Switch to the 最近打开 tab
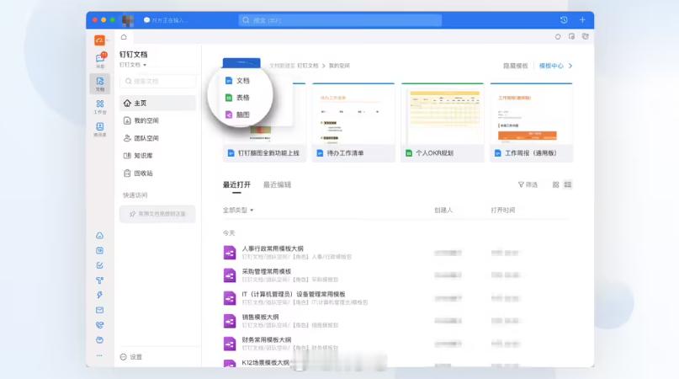 pos(236,184)
